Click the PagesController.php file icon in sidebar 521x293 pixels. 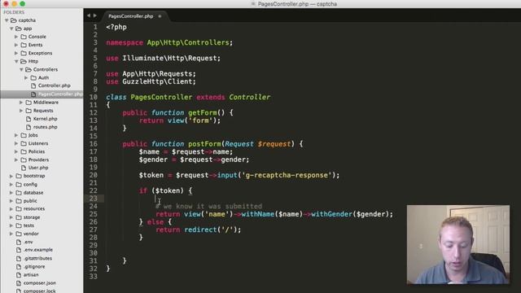33,94
